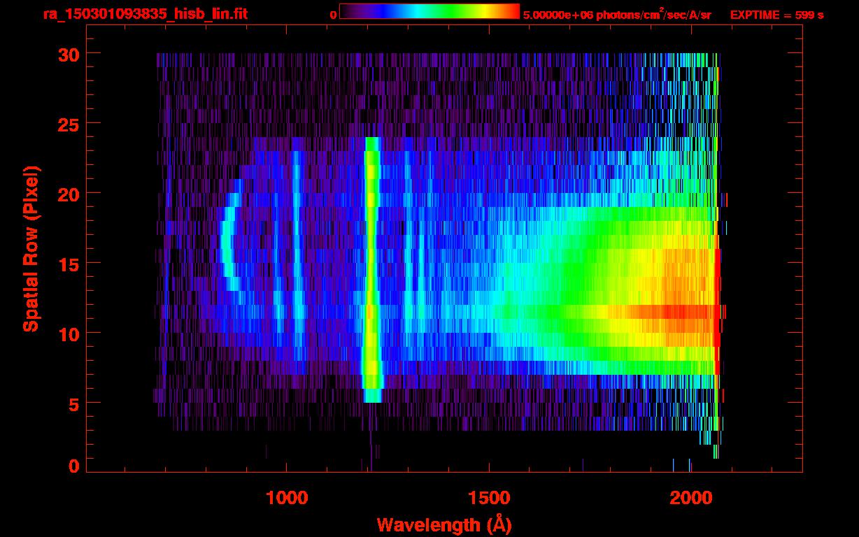Click the y-axis tick label 25
This screenshot has width=859, height=537.
pyautogui.click(x=67, y=124)
